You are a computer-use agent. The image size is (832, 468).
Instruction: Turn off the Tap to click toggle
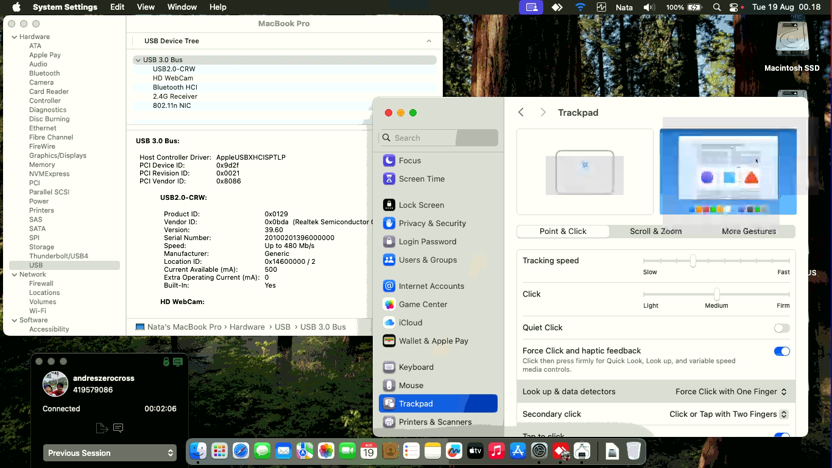(x=781, y=435)
